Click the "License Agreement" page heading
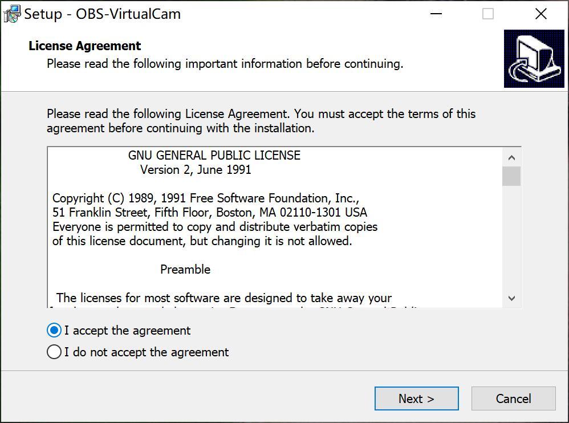The image size is (569, 423). pos(84,46)
